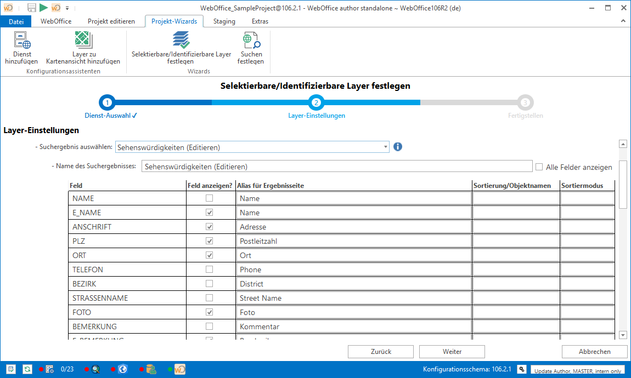Click the key icon next to Konfigurationsschema
The height and width of the screenshot is (378, 631).
click(522, 369)
